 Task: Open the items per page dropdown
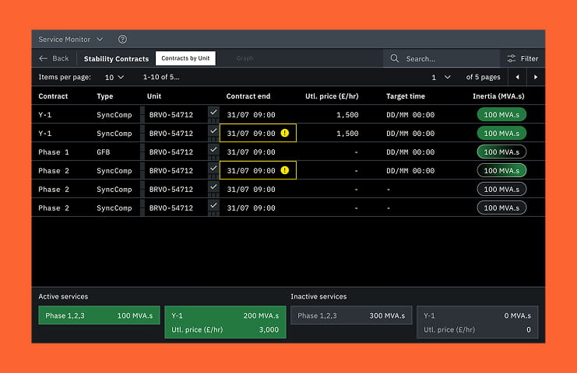(x=114, y=77)
